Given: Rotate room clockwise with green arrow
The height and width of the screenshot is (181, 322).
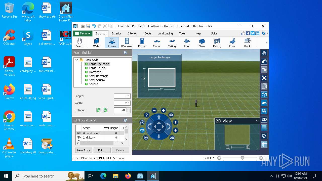Looking at the screenshot, I should pyautogui.click(x=99, y=110).
